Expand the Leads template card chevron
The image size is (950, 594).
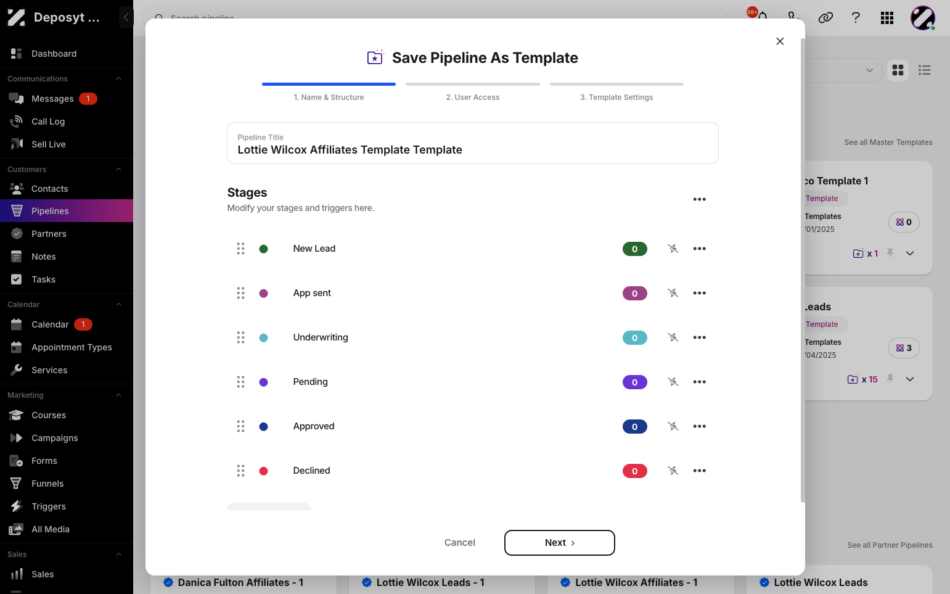click(x=910, y=379)
